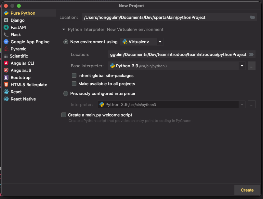Choose the HTML5 Boilerplate project type
The width and height of the screenshot is (263, 199).
click(x=29, y=85)
